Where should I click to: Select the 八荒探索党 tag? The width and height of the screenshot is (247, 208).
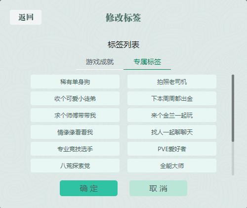pos(75,166)
